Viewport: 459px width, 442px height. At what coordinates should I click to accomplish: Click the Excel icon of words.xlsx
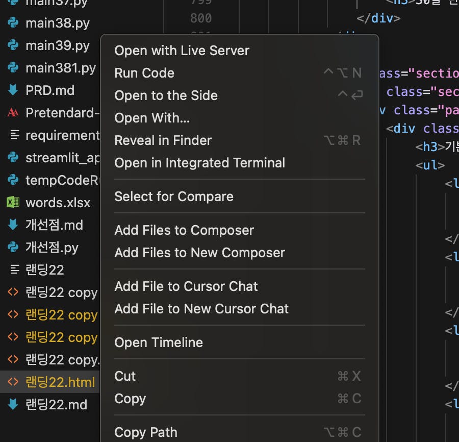13,203
